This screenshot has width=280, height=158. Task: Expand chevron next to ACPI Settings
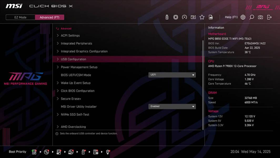click(x=58, y=36)
